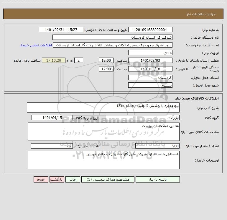This screenshot has height=220, width=227.
Task: Click the label ایجاد کننده درخواست
Action: pos(202,45)
